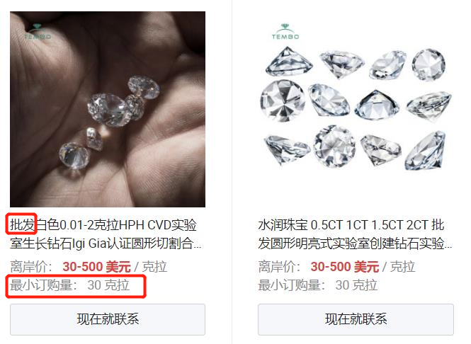The width and height of the screenshot is (471, 344).
Task: Click the largest diamond held in the palm
Action: [x=108, y=110]
